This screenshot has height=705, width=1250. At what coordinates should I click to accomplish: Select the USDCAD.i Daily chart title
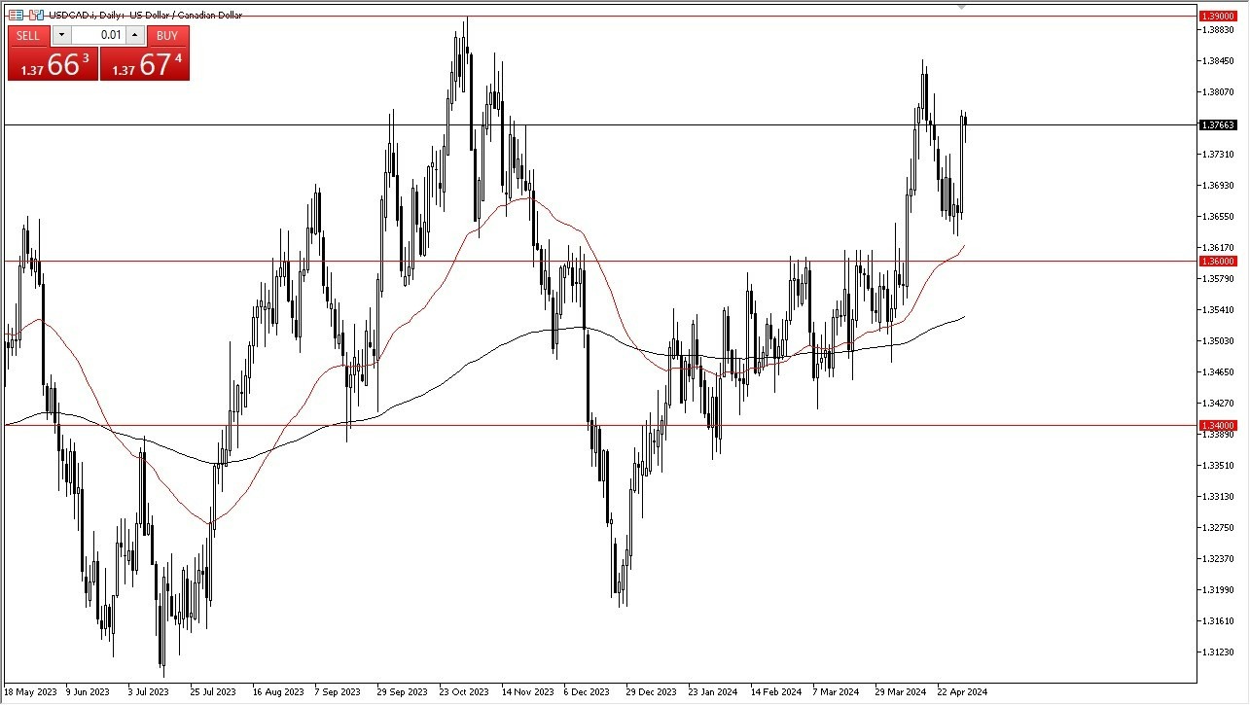click(x=144, y=15)
